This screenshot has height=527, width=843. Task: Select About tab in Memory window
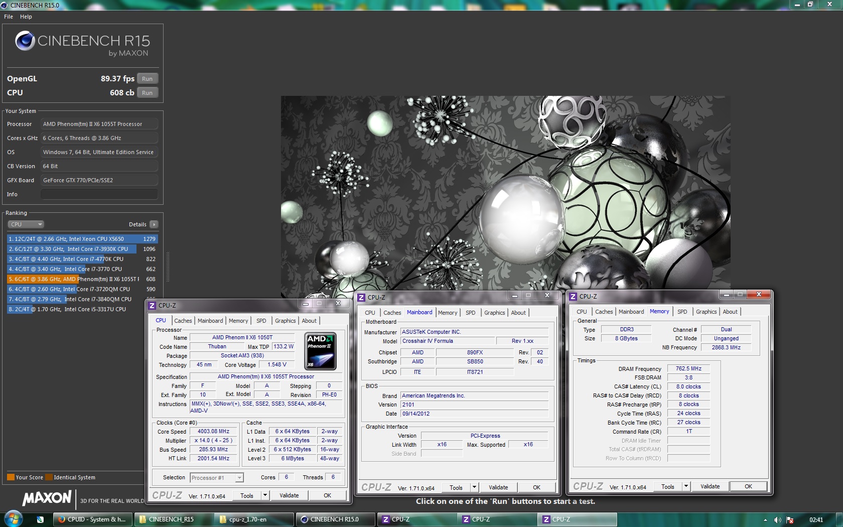click(x=730, y=312)
